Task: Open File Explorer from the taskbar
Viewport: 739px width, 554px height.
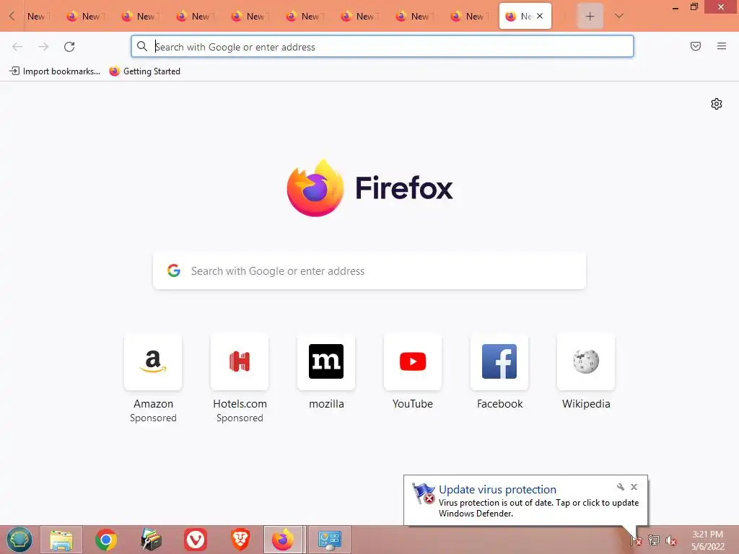Action: pos(61,540)
